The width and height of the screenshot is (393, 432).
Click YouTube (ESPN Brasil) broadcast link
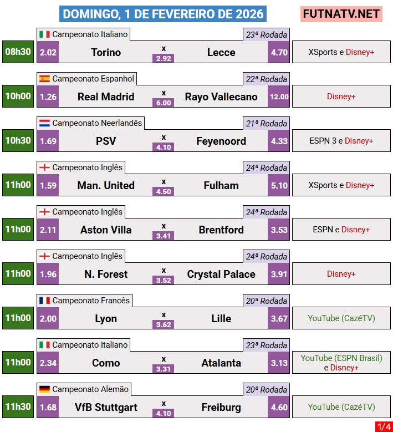341,358
